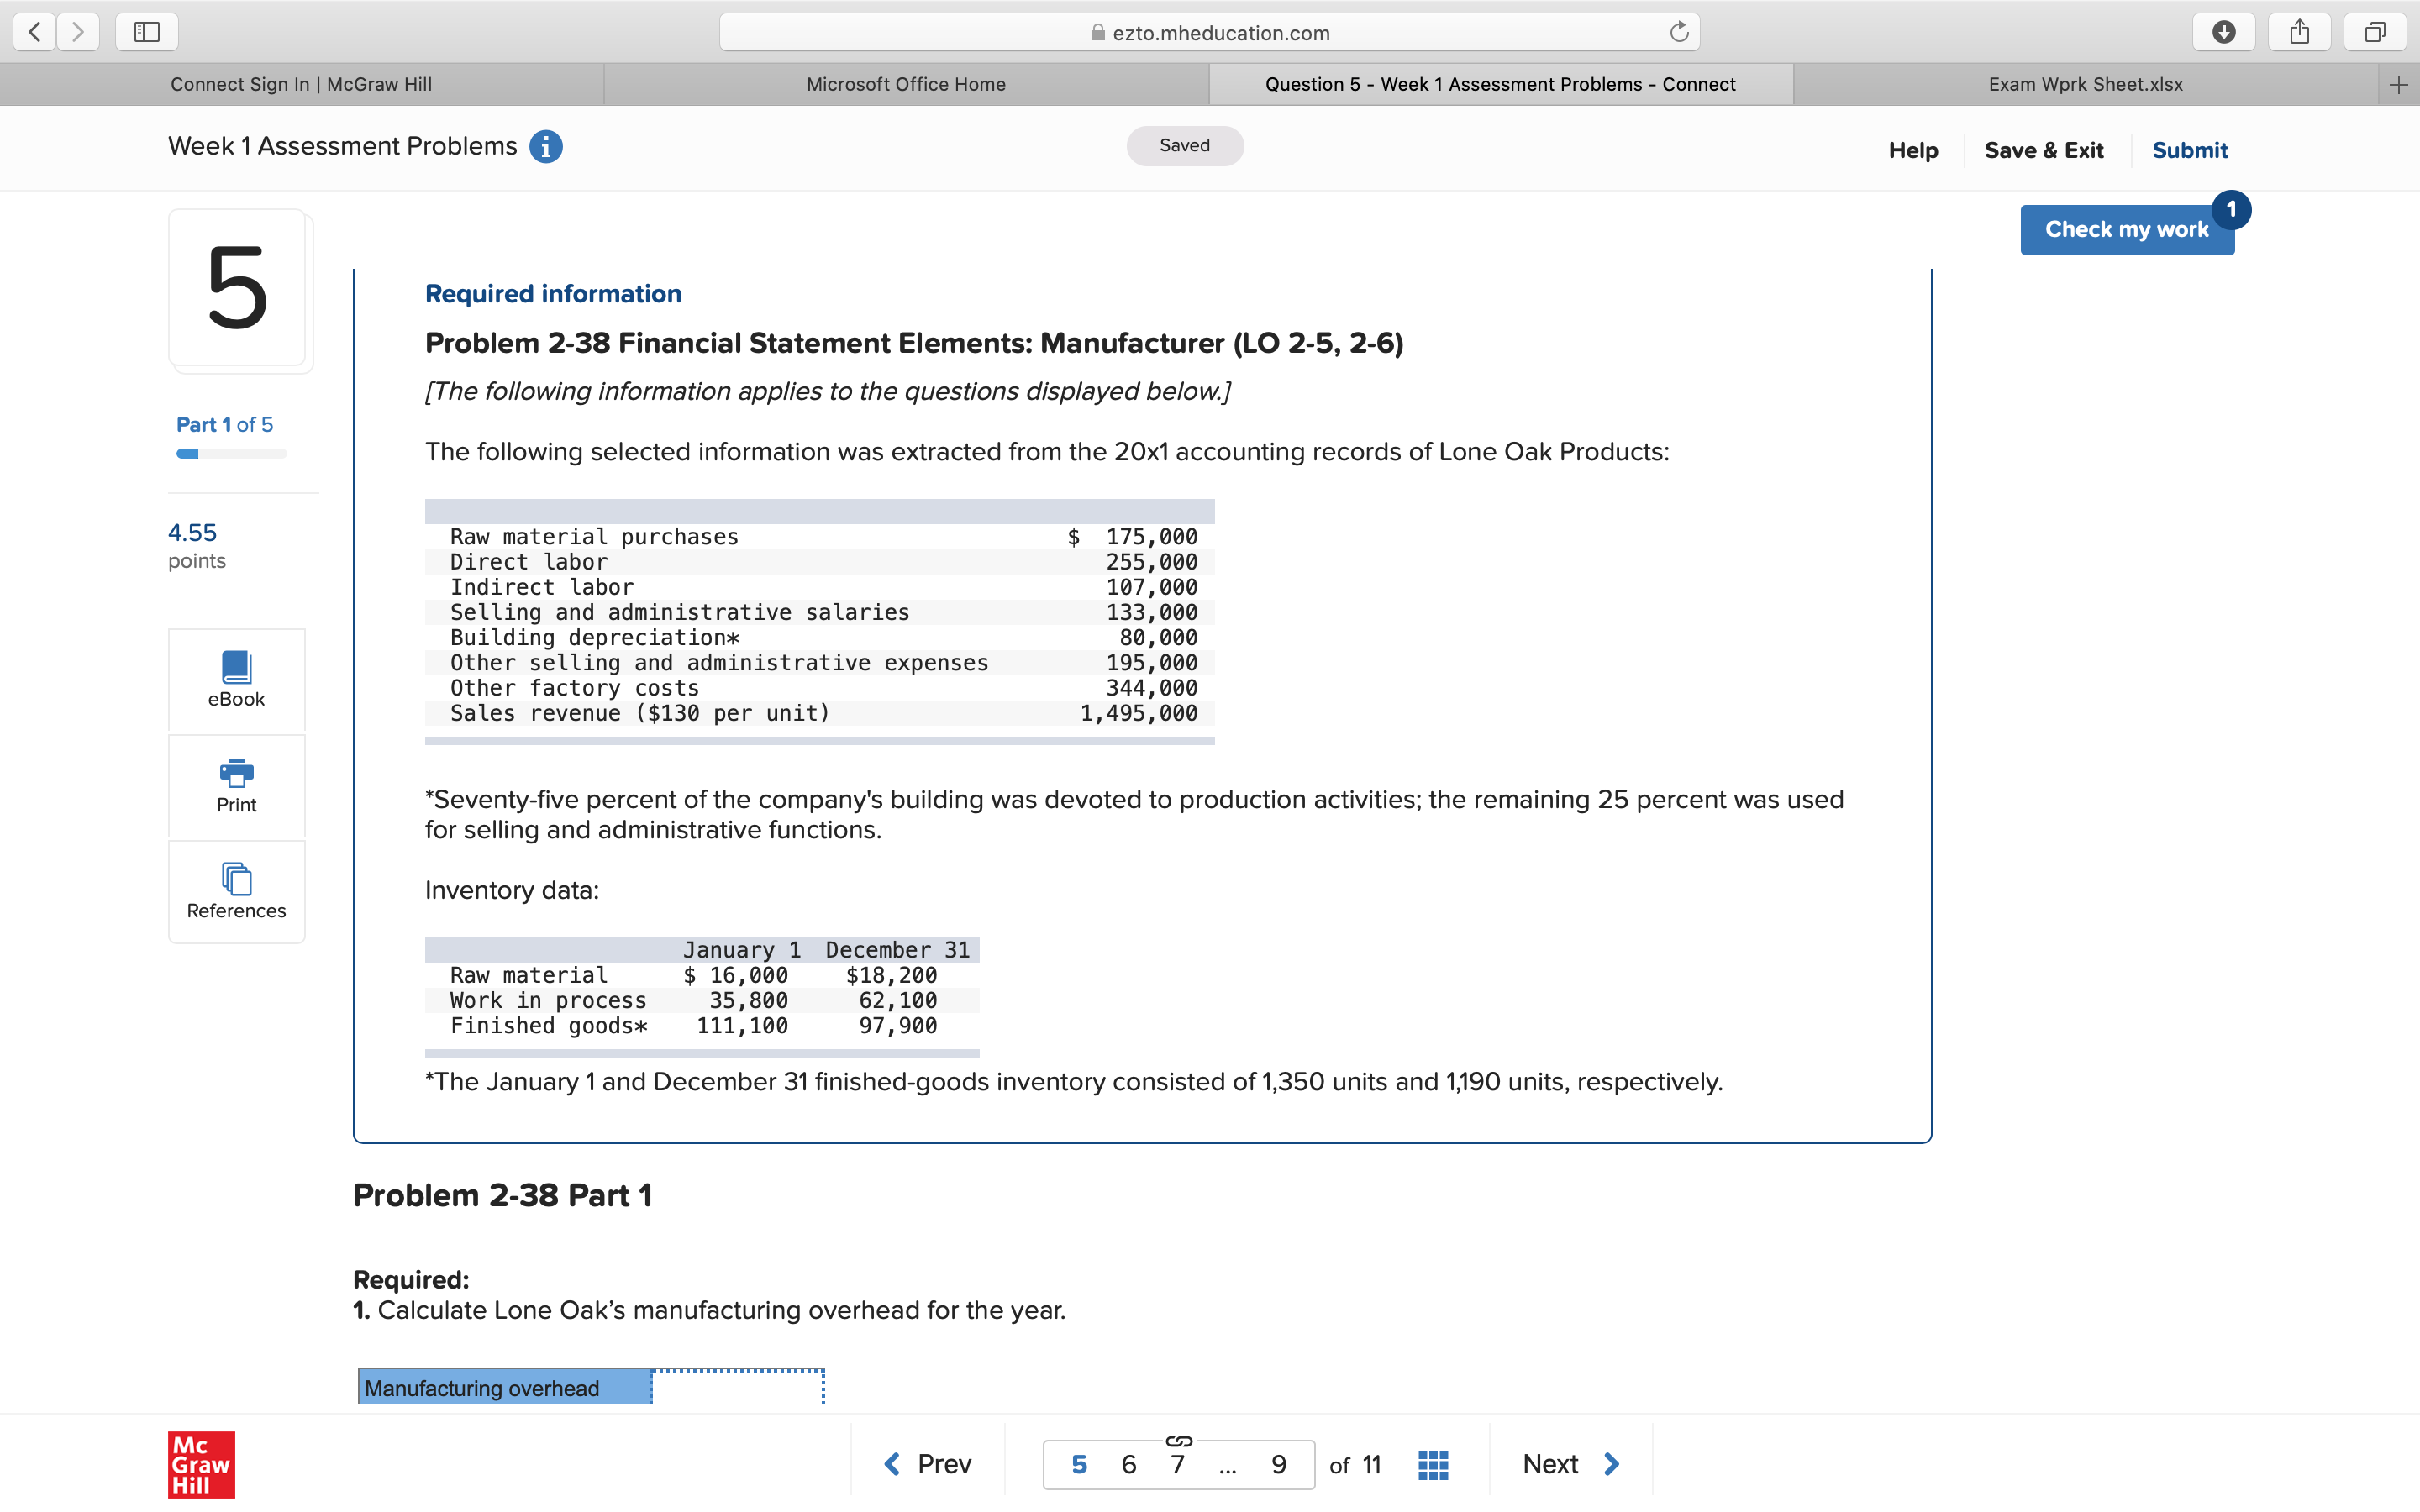Click the info icon beside assessment title

(x=545, y=147)
